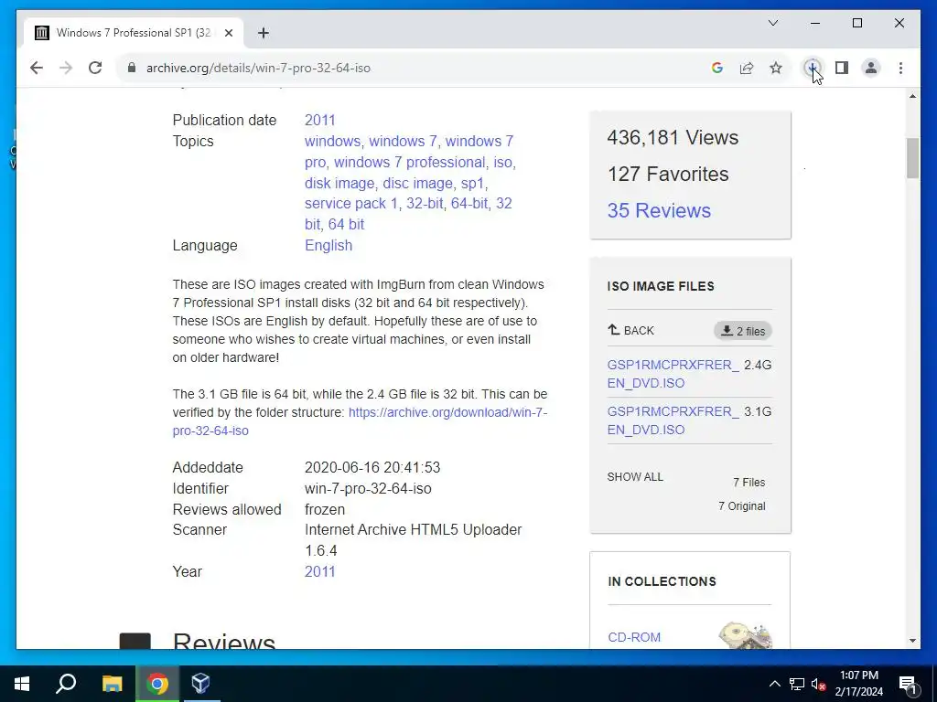Open the notification center icon
The image size is (937, 702).
coord(908,685)
